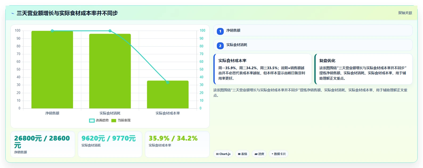Image resolution: width=423 pixels, height=168 pixels.
Task: Click the paragraph starting 周一35.9%、周二34.2%
Action: (262, 73)
